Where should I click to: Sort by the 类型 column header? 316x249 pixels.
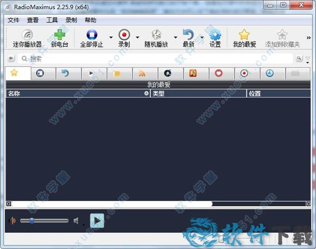(x=199, y=94)
